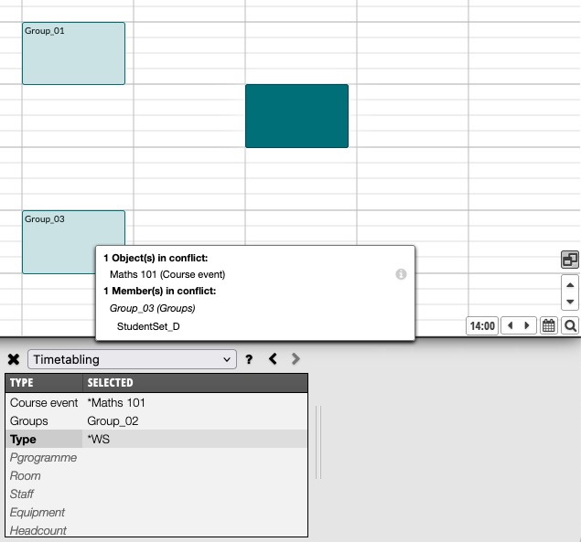Click the question mark help icon
The image size is (581, 542).
249,359
